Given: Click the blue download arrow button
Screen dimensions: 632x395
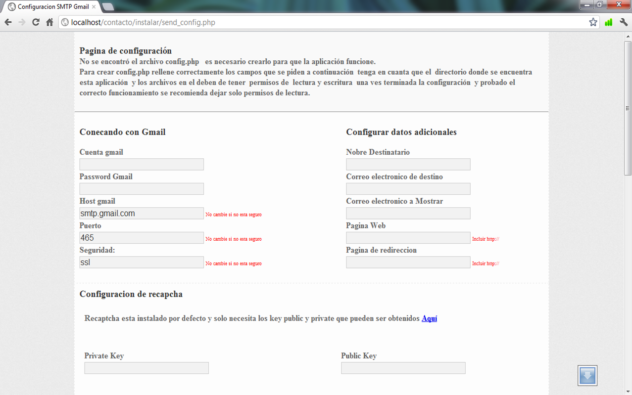Looking at the screenshot, I should [x=587, y=375].
